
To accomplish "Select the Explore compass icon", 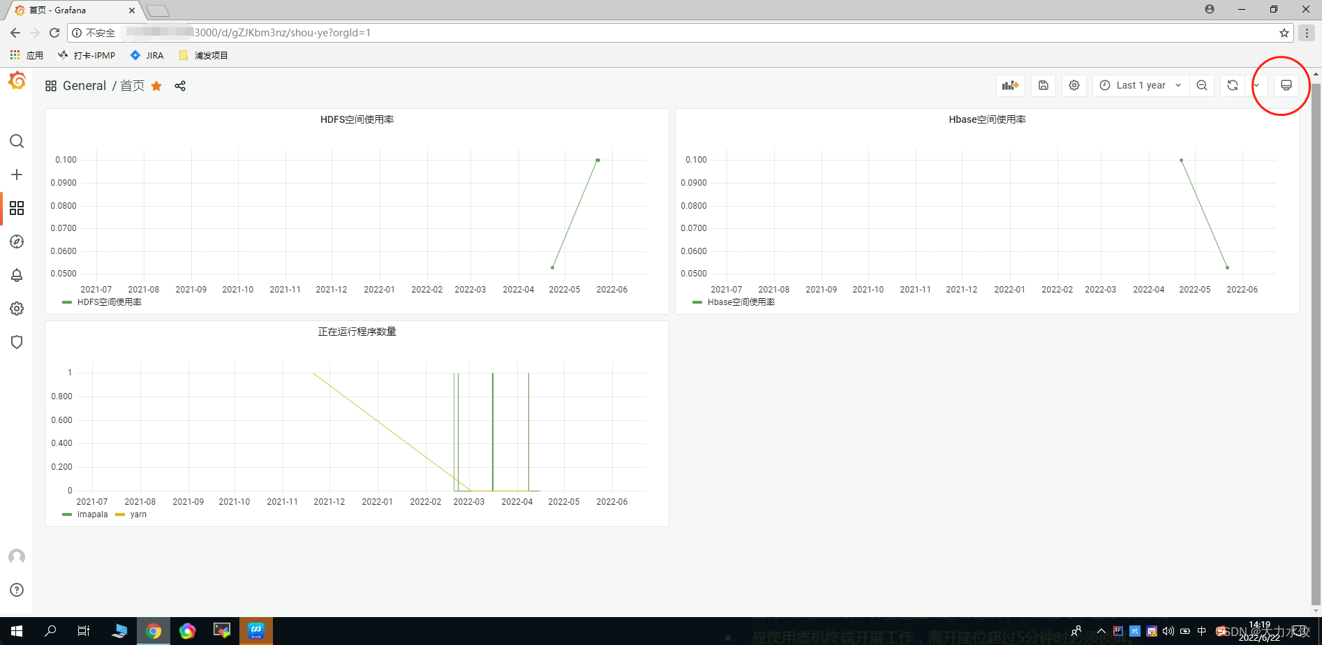I will pyautogui.click(x=17, y=242).
